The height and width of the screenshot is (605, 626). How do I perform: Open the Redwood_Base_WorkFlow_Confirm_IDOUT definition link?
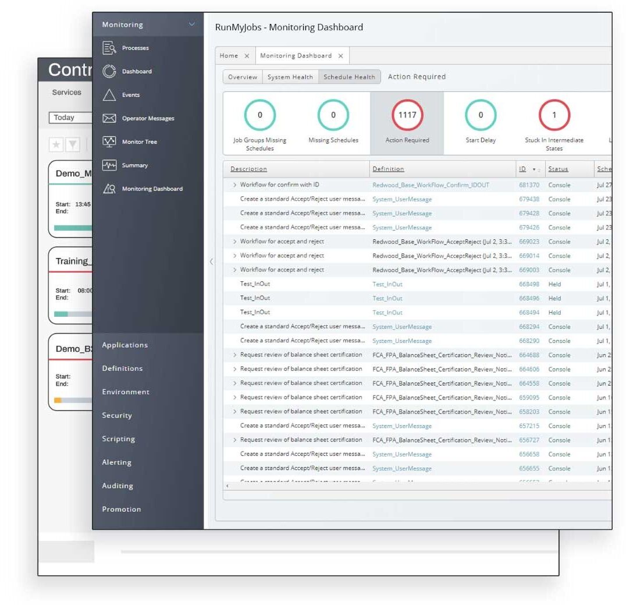431,185
